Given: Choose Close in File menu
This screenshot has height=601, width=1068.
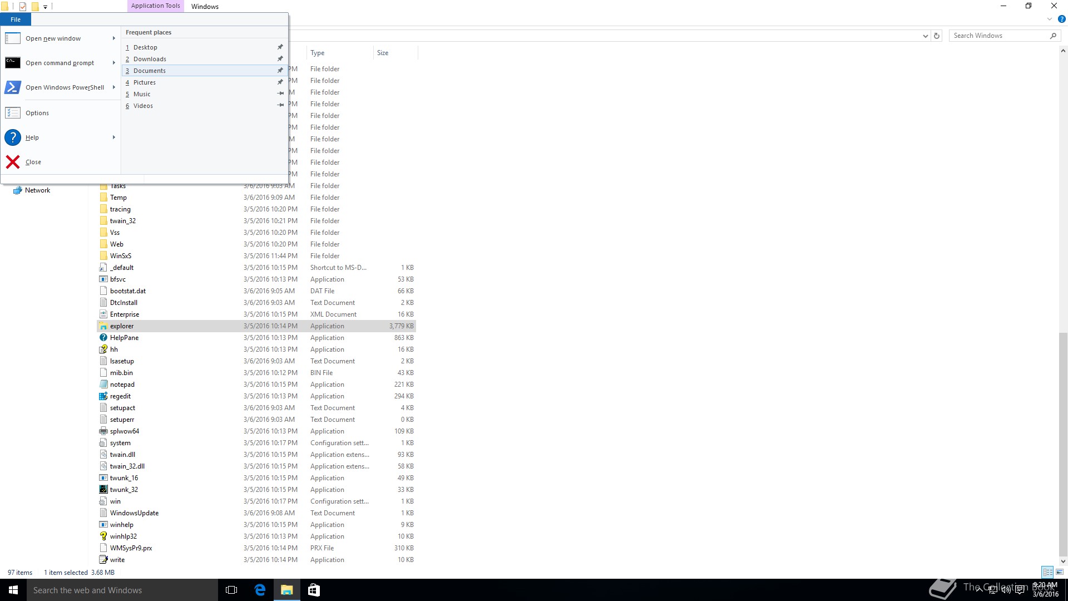Looking at the screenshot, I should pos(61,162).
